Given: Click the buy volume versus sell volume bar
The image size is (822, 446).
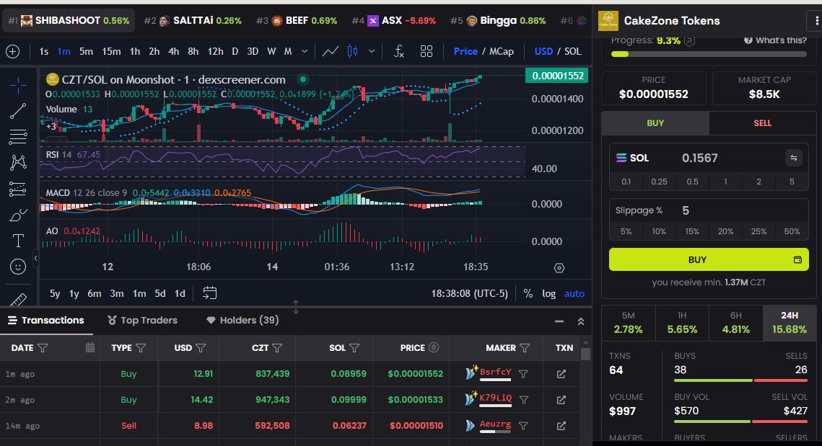Looking at the screenshot, I should coord(740,422).
